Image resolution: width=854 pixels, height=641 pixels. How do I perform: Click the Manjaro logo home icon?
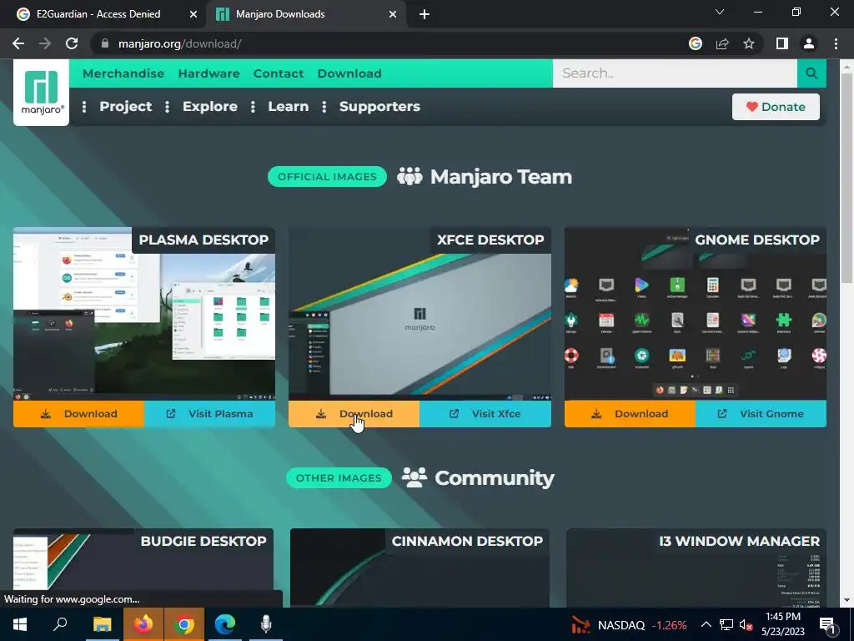pyautogui.click(x=42, y=92)
